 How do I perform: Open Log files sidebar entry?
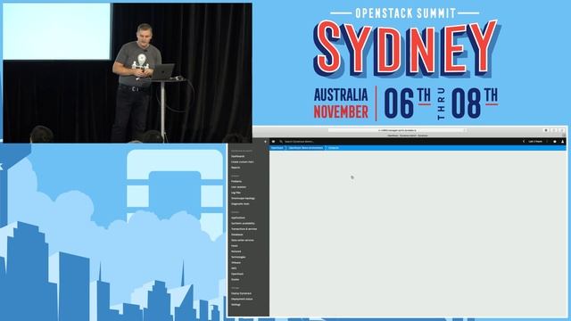click(x=236, y=193)
